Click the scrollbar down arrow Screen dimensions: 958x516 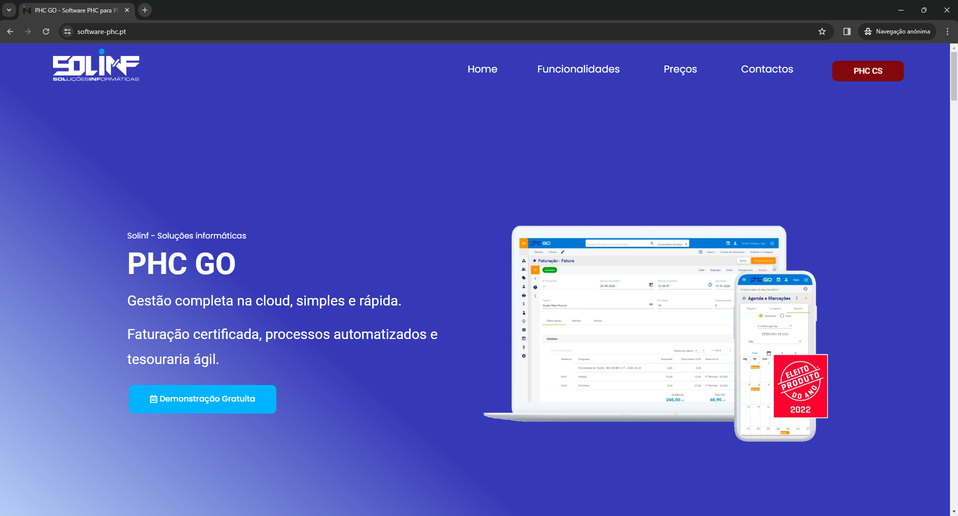[x=954, y=512]
